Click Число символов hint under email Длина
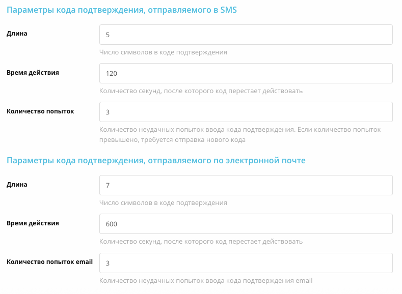The width and height of the screenshot is (402, 294). click(x=163, y=202)
